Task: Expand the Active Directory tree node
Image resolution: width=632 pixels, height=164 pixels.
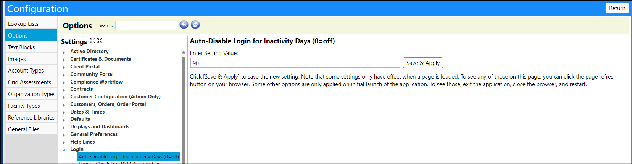Action: pos(64,52)
